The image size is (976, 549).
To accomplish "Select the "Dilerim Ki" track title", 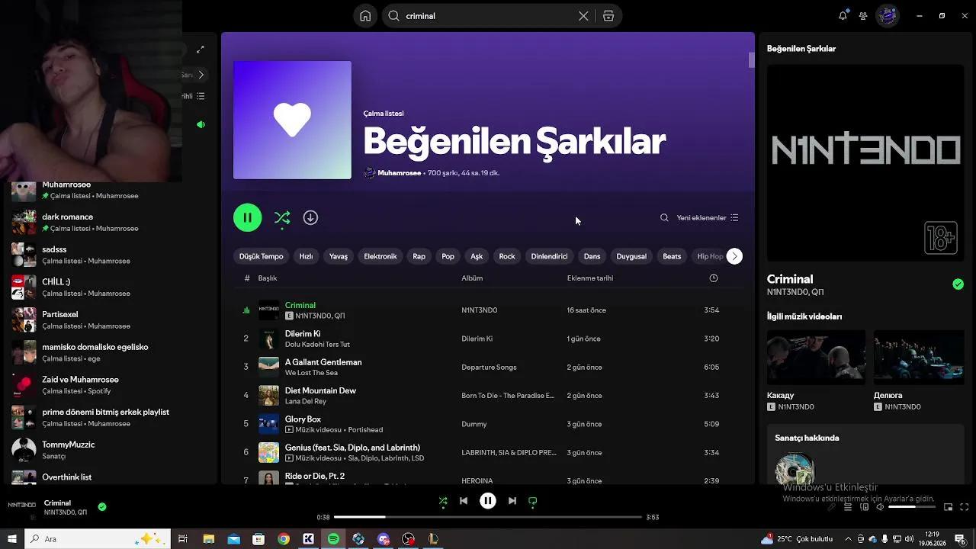I will pos(303,334).
